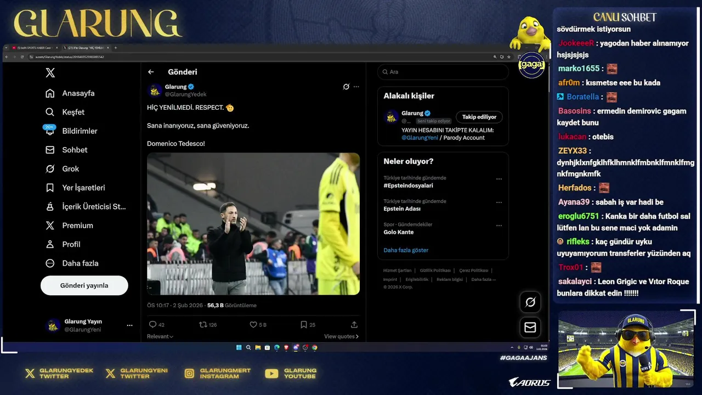The image size is (702, 395).
Task: Open Anasayfa from the left sidebar
Action: click(x=70, y=93)
